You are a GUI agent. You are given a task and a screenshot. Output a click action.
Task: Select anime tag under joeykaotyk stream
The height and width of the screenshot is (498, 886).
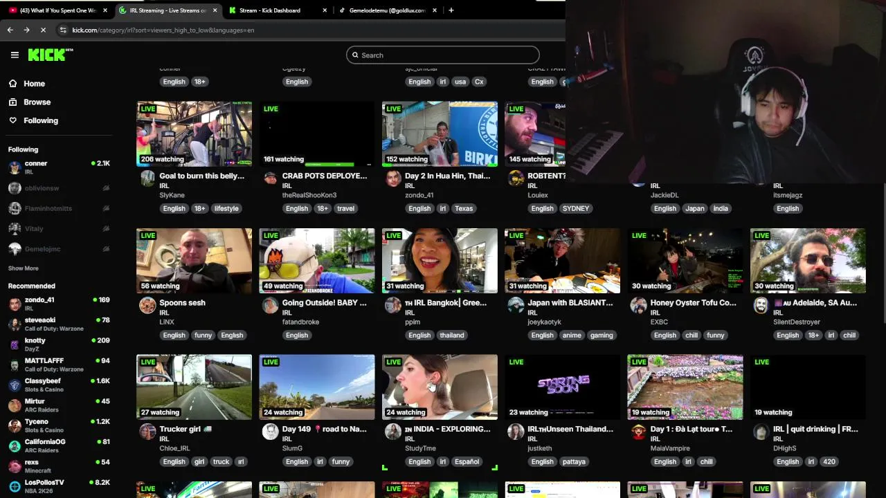[572, 335]
